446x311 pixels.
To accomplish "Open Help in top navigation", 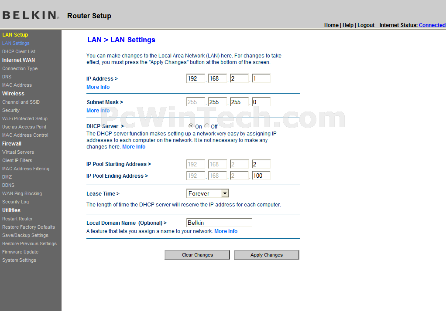I will (348, 25).
